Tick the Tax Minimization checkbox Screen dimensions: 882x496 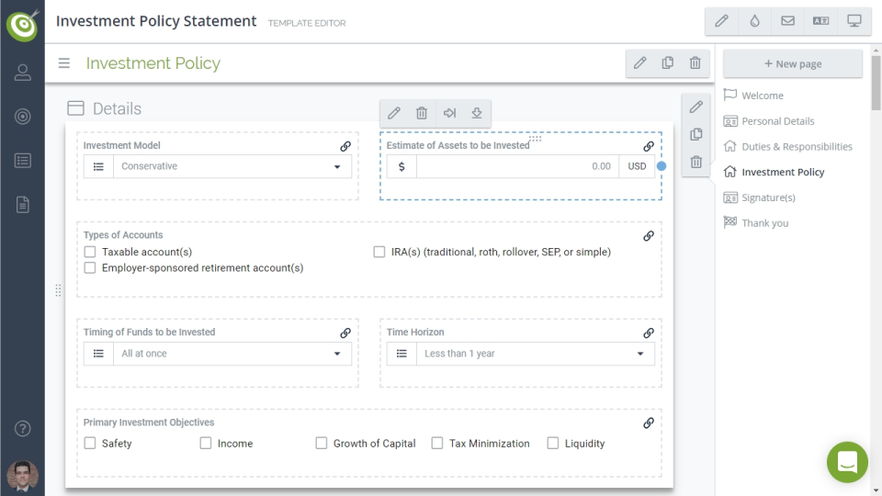click(437, 444)
